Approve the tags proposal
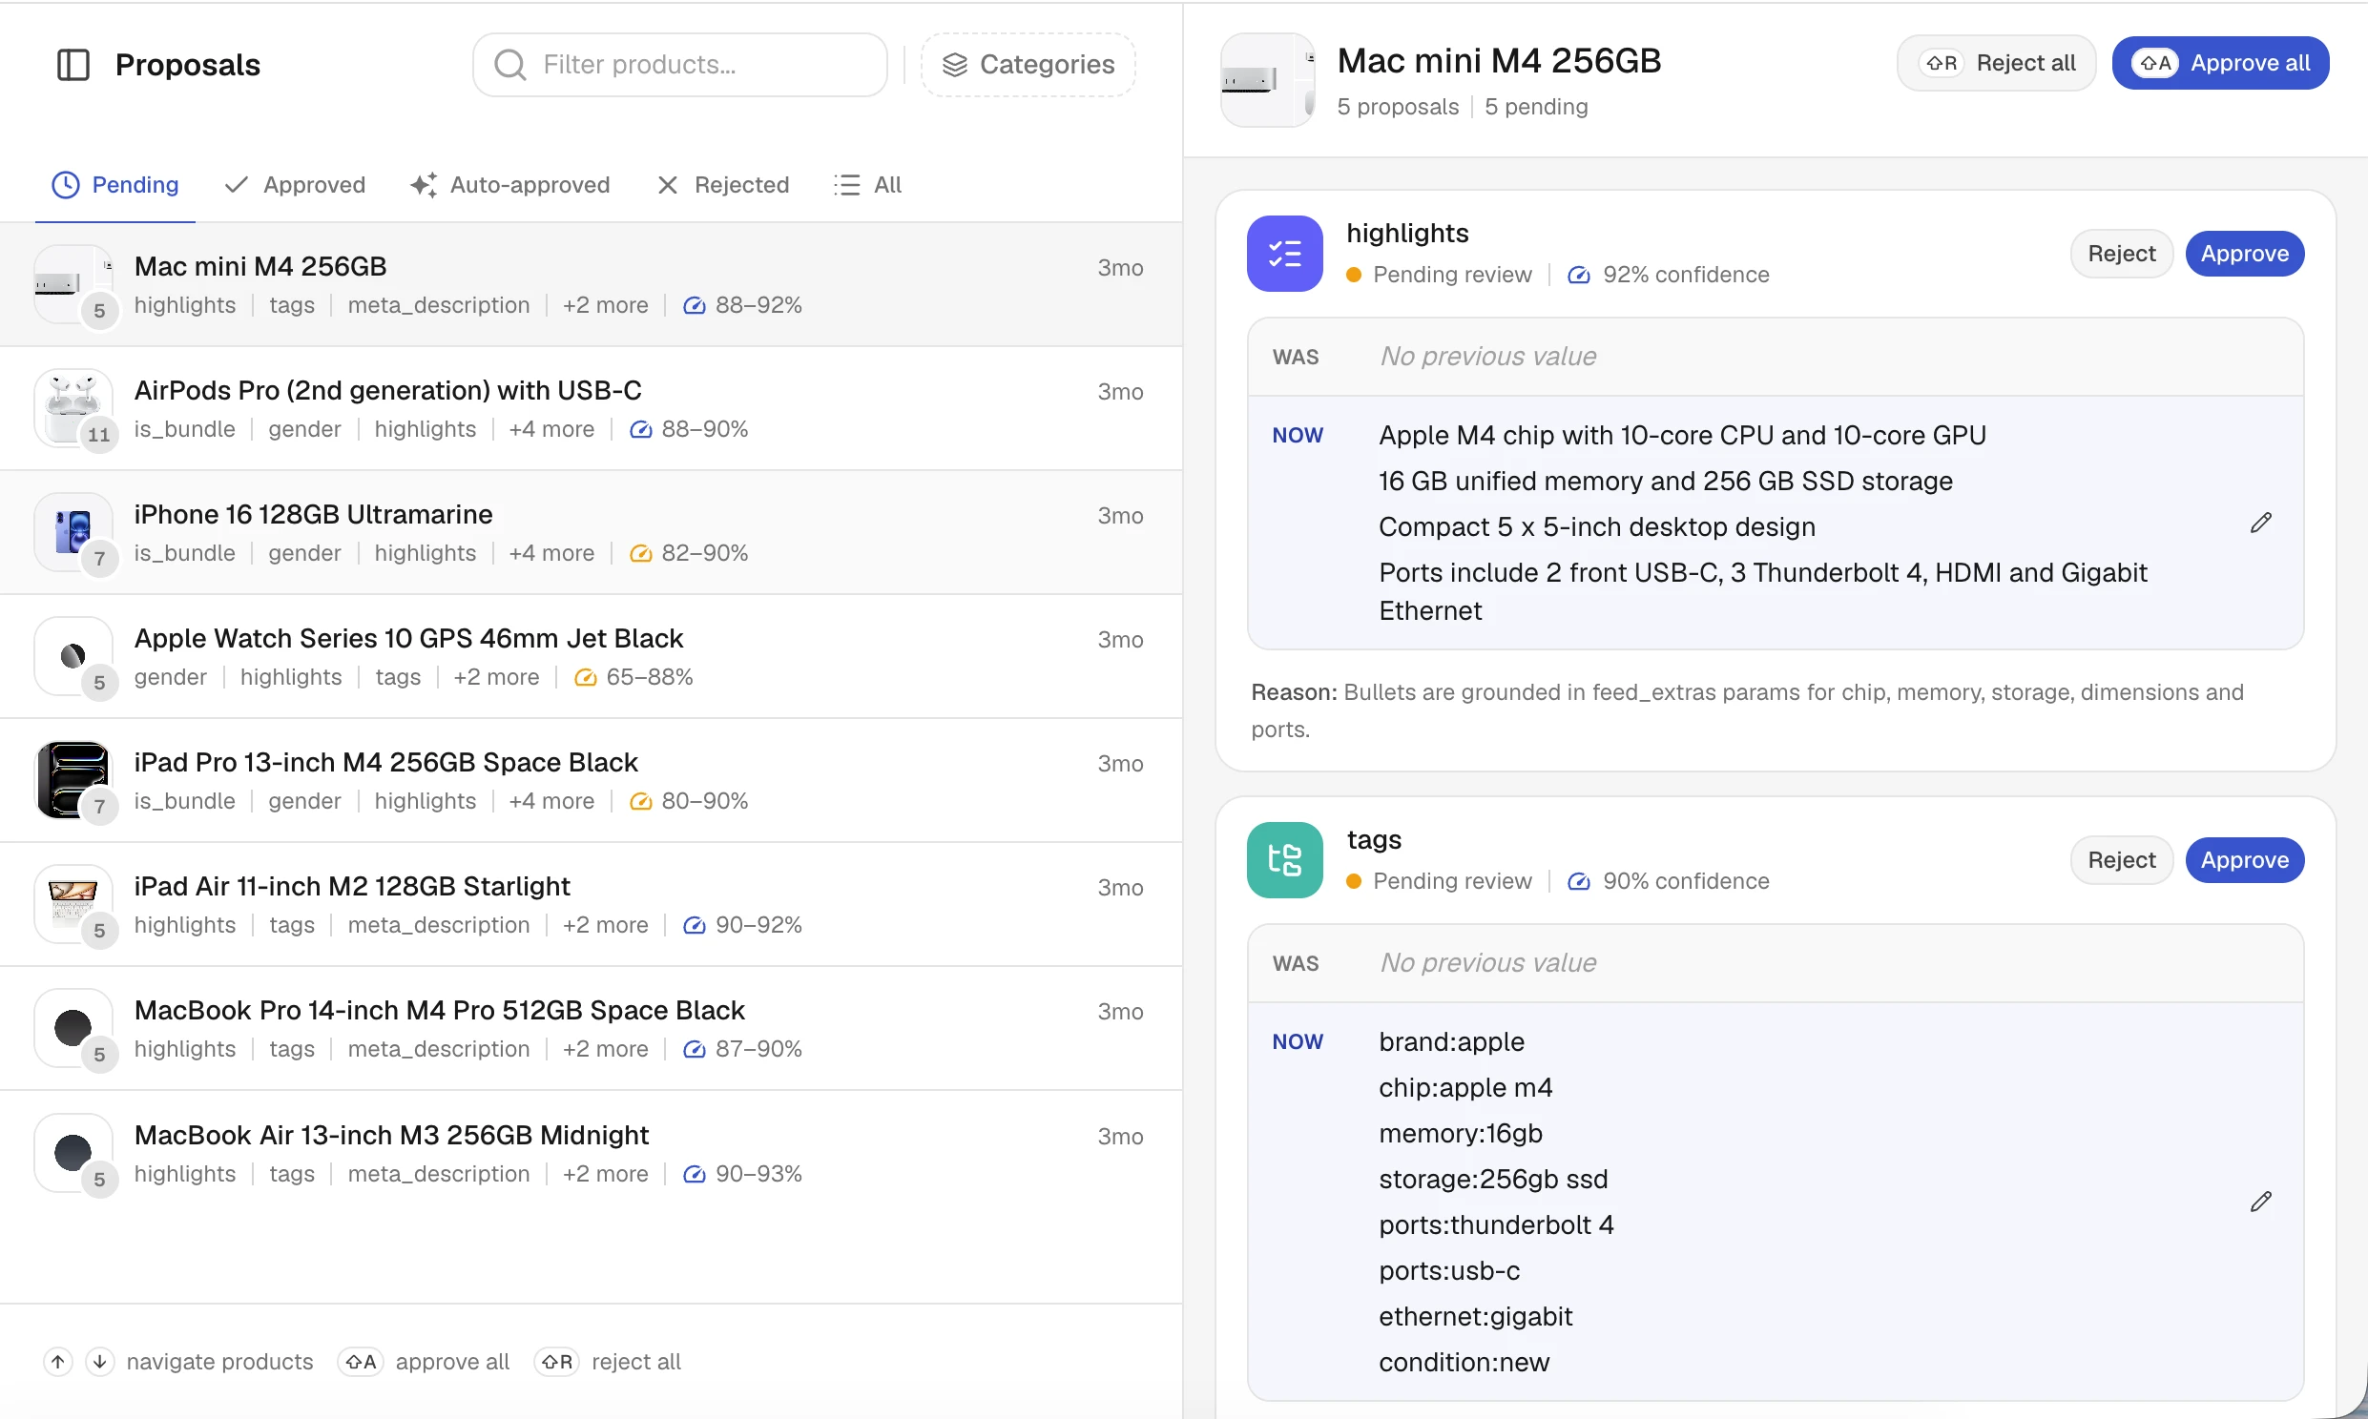The width and height of the screenshot is (2368, 1419). (2244, 859)
